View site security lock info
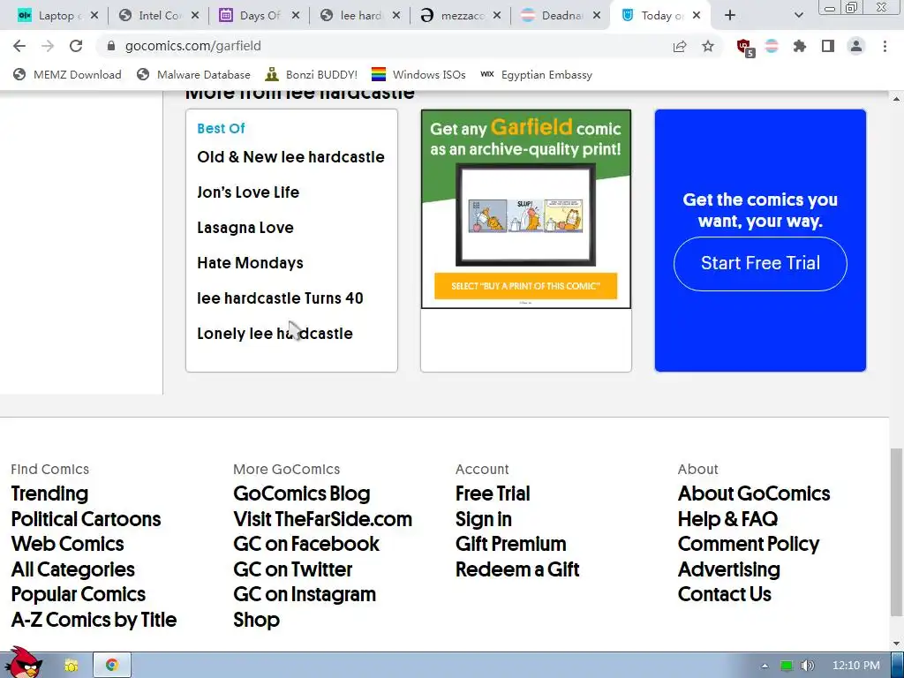Screen dimensions: 904x678 tap(111, 46)
